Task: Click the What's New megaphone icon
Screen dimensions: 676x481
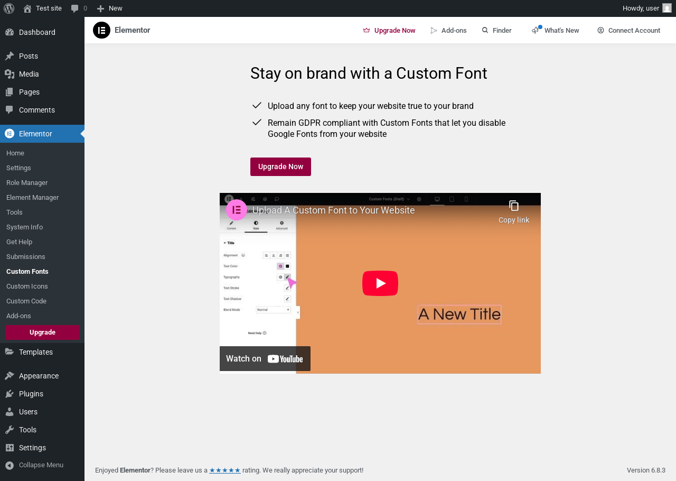Action: [536, 30]
